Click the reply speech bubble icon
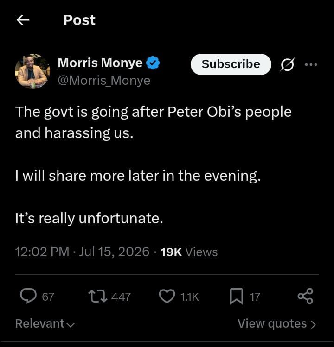Image resolution: width=334 pixels, height=347 pixels. pos(28,296)
